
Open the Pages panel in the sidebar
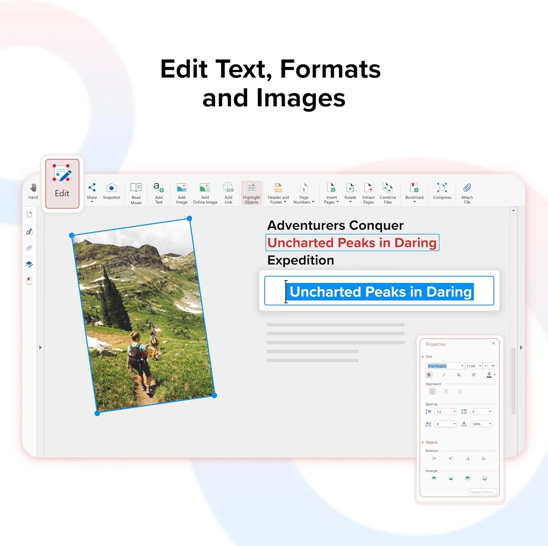[29, 215]
